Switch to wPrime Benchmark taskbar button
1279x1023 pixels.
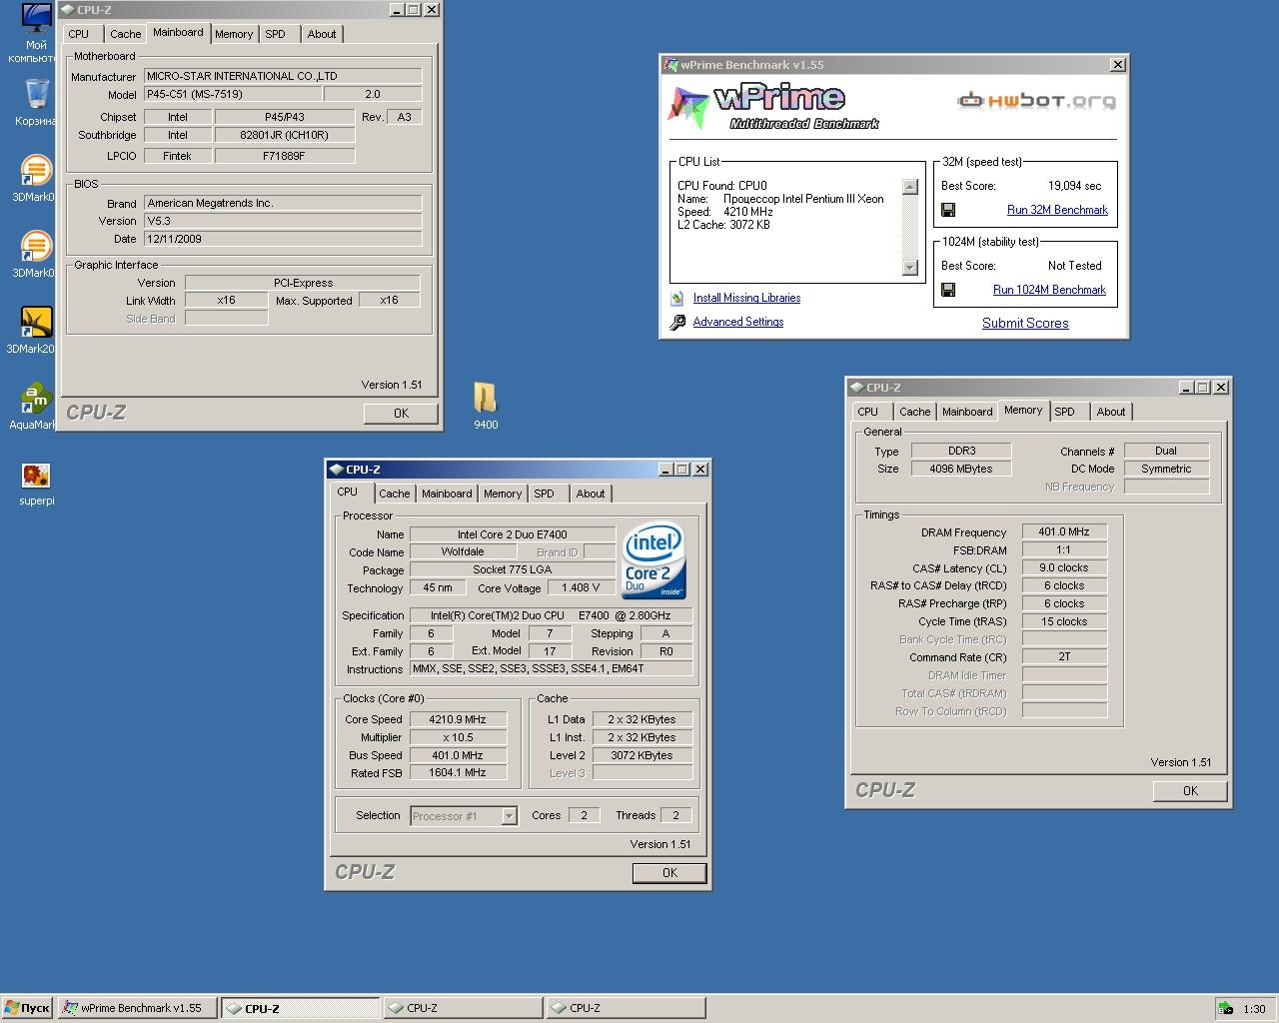tap(137, 1008)
